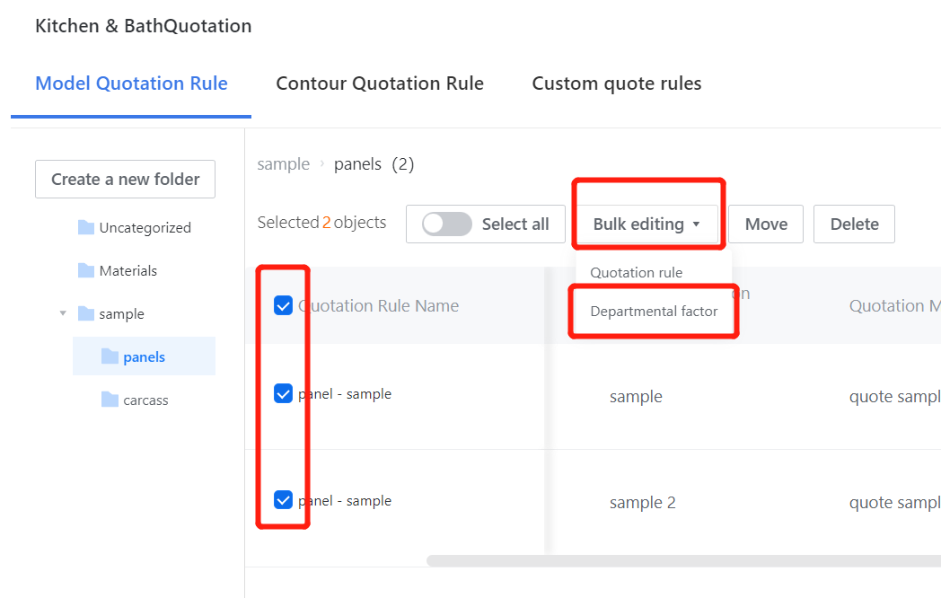941x598 pixels.
Task: Click Create a new folder button
Action: tap(125, 179)
